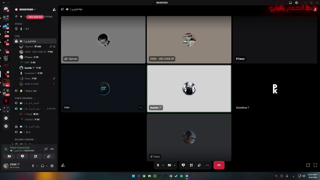320x180 pixels.
Task: Disconnect from voice in connected panel
Action: [52, 149]
